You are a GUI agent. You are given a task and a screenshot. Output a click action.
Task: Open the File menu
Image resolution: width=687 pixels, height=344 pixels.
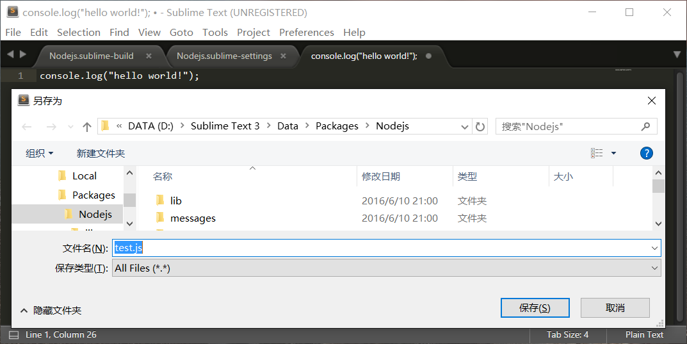click(13, 33)
